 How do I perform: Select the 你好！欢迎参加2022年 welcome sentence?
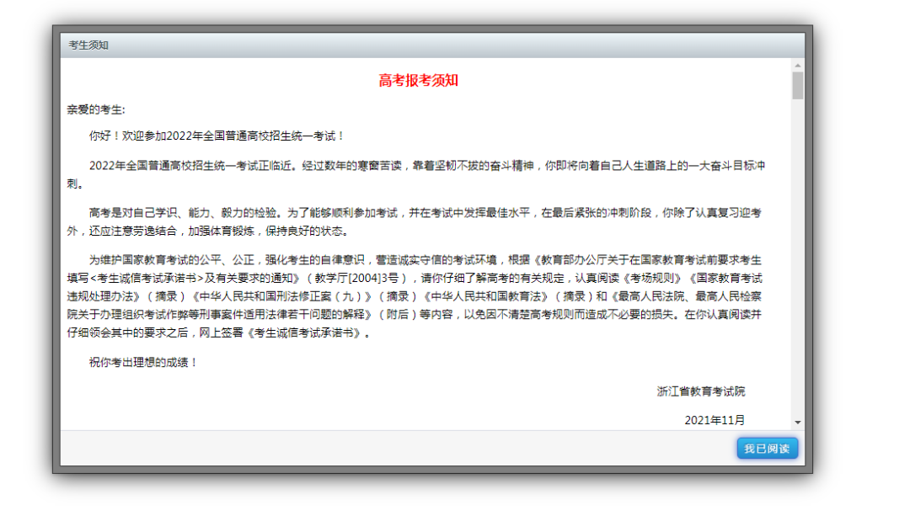217,136
